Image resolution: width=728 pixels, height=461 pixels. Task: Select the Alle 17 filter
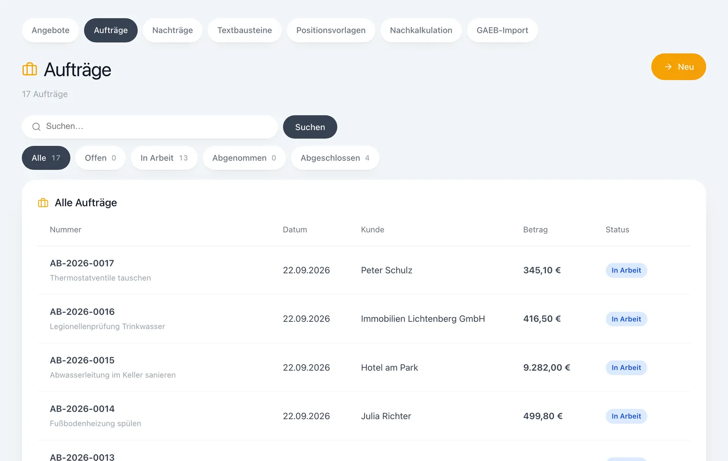pos(46,158)
